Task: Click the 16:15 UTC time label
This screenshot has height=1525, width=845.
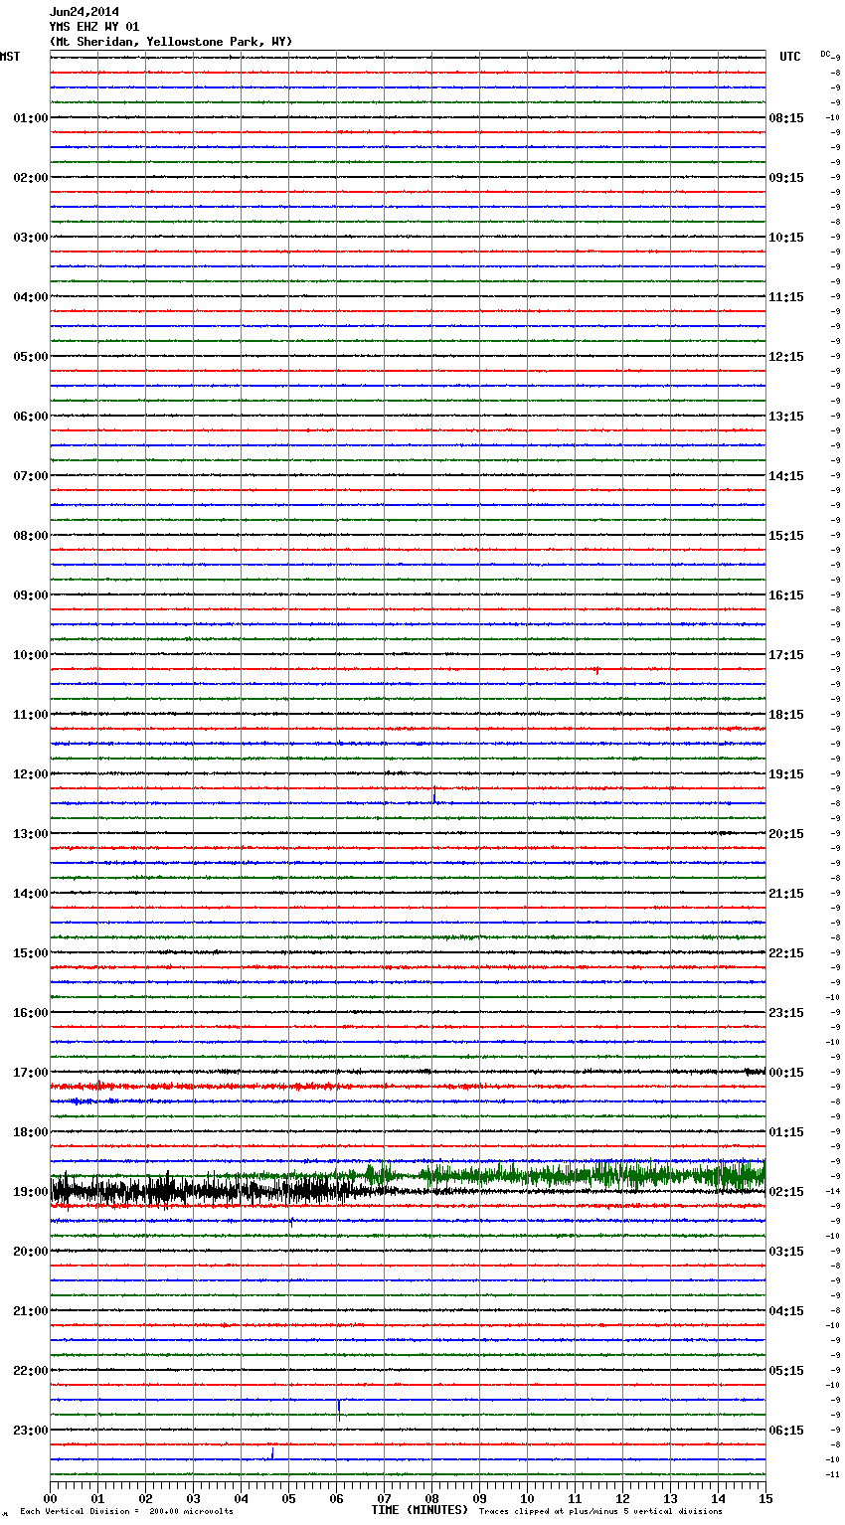Action: click(786, 595)
